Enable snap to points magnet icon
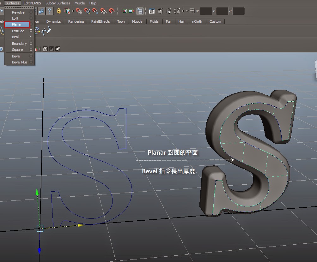Image resolution: width=317 pixels, height=262 pixels. pos(95,11)
